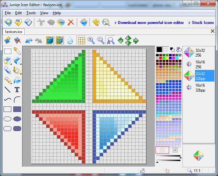Screen dimensions: 218x176
Task: Switch to the favicon.ico tab
Action: (x=13, y=31)
